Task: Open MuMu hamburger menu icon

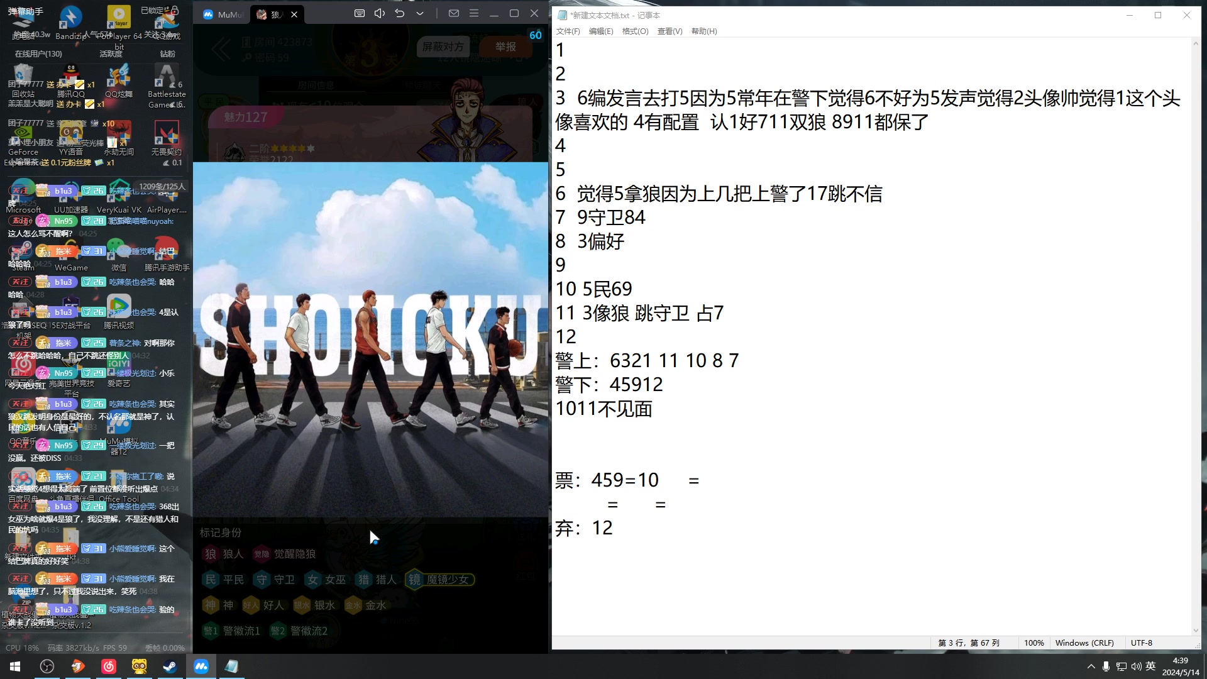Action: [x=474, y=13]
